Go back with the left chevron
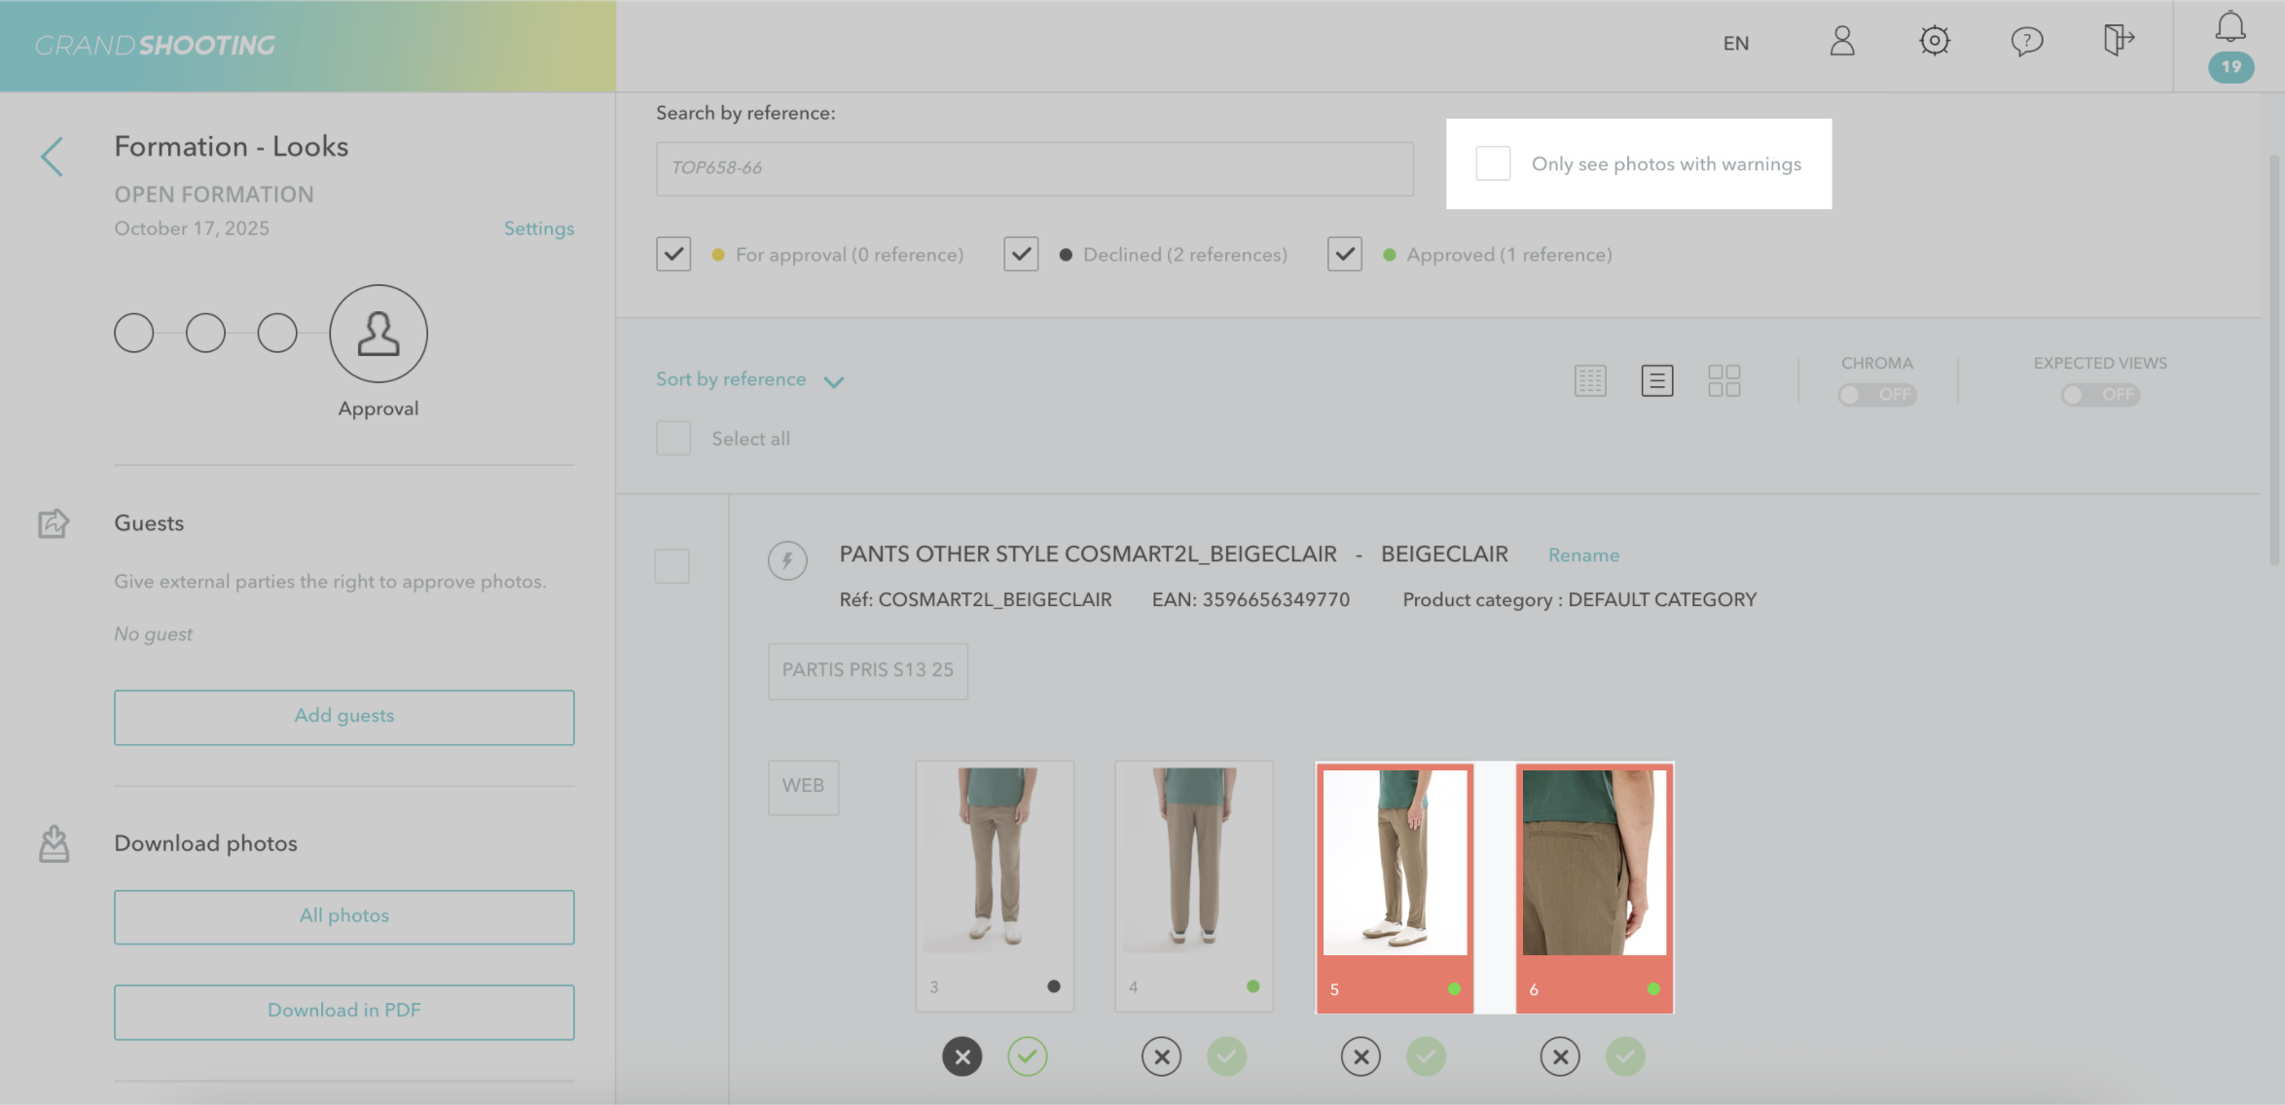This screenshot has height=1105, width=2285. pyautogui.click(x=52, y=157)
